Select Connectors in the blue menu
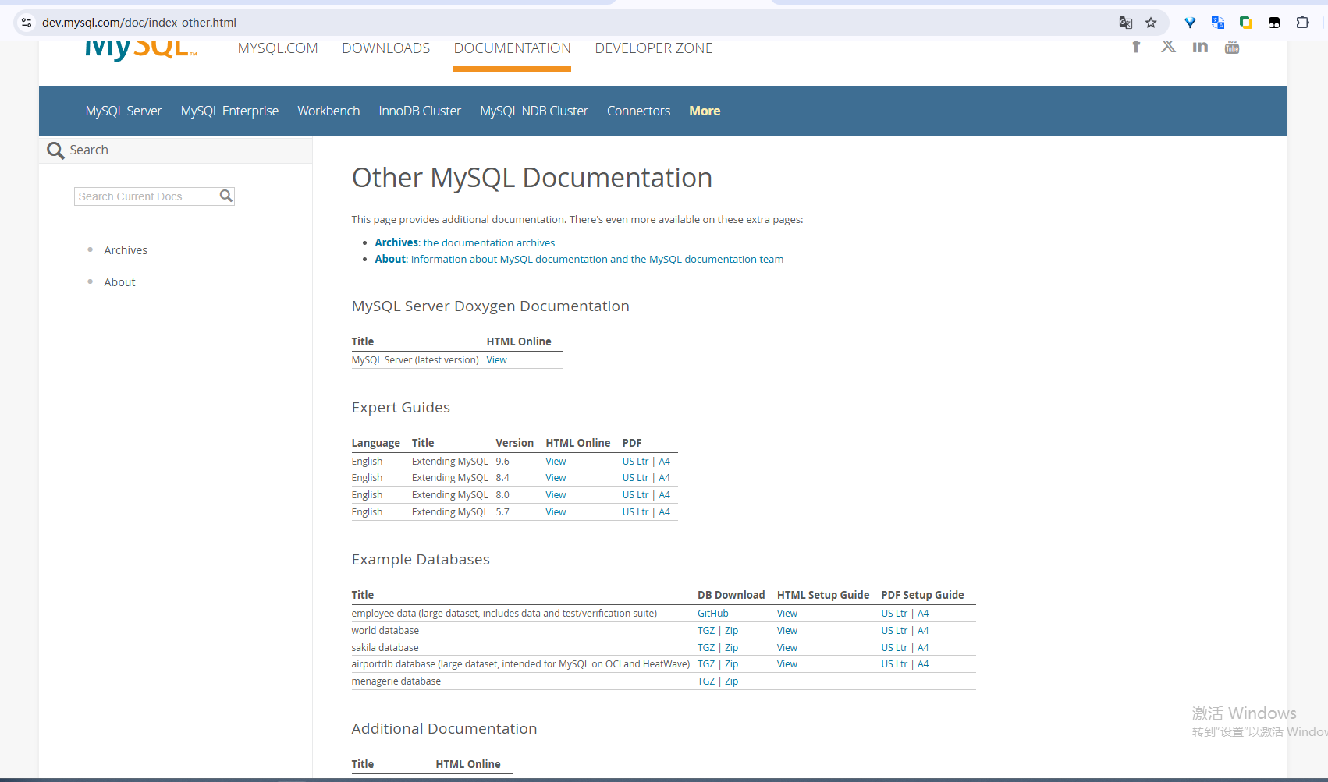 (x=638, y=111)
